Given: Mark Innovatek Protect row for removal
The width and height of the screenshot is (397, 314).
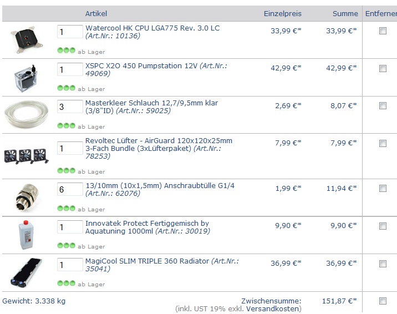Looking at the screenshot, I should click(383, 226).
